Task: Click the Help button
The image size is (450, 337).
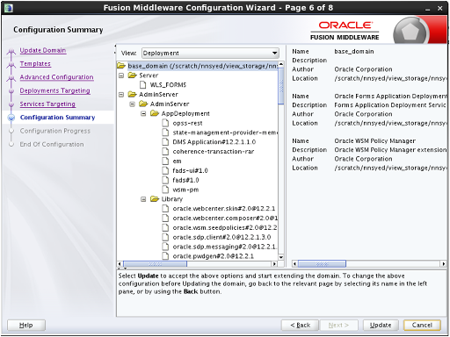Action: pyautogui.click(x=26, y=325)
